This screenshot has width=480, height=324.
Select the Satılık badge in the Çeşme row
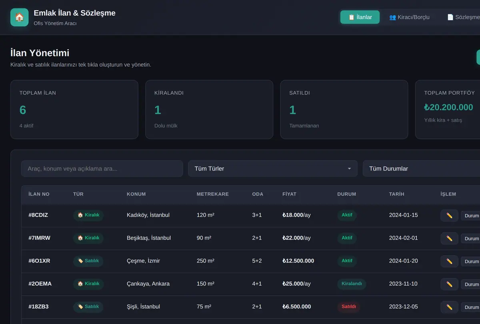pyautogui.click(x=88, y=261)
